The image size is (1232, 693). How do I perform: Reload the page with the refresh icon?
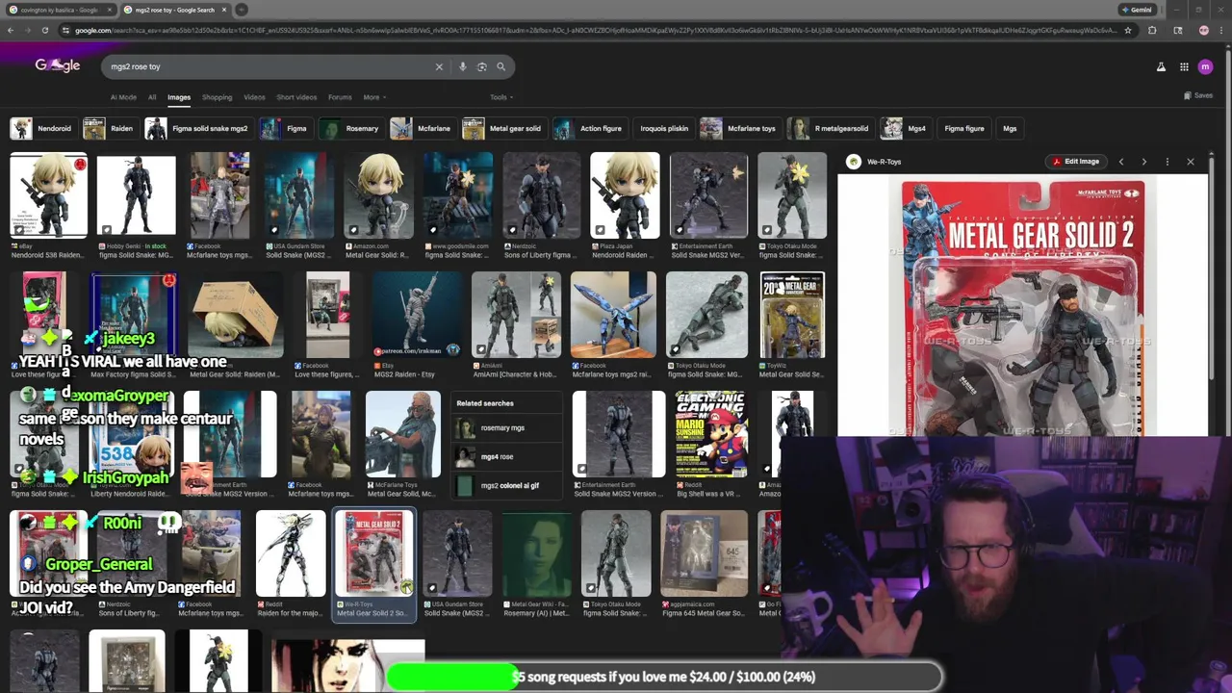[x=44, y=30]
